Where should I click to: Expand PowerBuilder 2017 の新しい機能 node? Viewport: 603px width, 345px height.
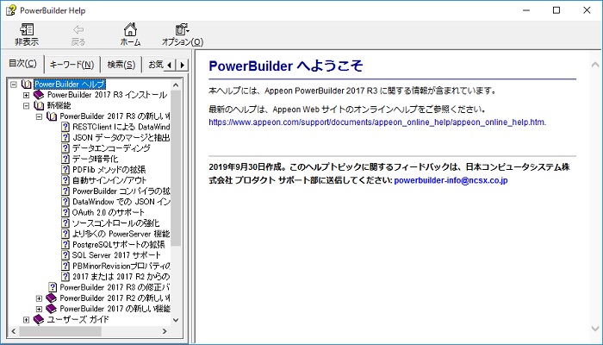click(x=39, y=309)
